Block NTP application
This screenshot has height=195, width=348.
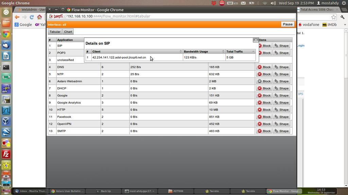point(264,74)
